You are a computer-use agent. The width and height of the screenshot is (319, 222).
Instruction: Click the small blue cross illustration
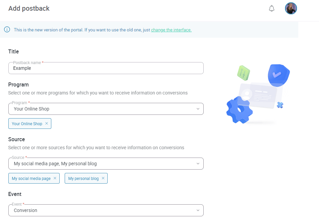coord(280,105)
